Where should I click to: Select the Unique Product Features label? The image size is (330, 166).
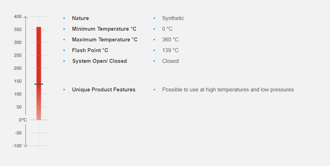coord(104,90)
